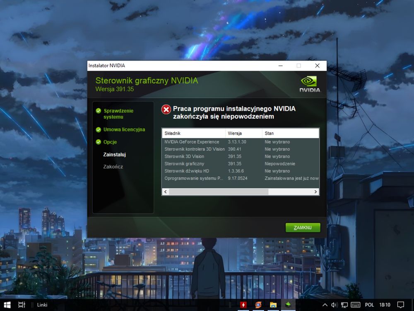This screenshot has width=414, height=311.
Task: Click the Wersja column header
Action: (244, 133)
